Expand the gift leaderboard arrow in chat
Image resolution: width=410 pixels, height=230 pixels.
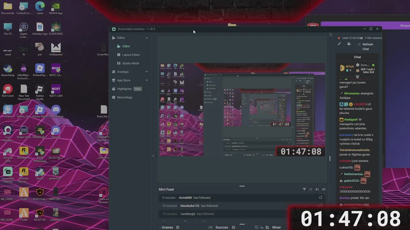357,77
